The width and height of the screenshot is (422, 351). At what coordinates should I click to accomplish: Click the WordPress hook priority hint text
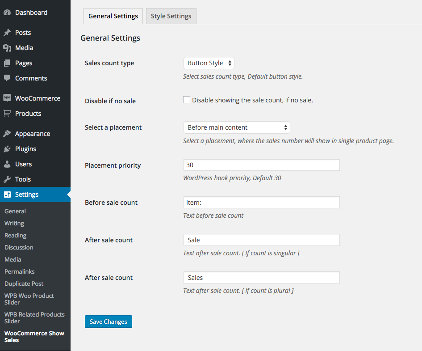pyautogui.click(x=232, y=178)
